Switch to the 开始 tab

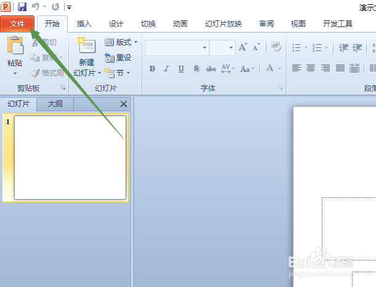(52, 24)
